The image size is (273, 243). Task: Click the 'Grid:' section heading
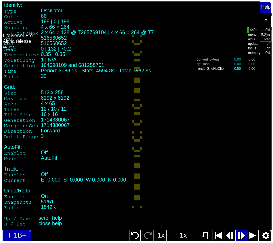pyautogui.click(x=9, y=87)
